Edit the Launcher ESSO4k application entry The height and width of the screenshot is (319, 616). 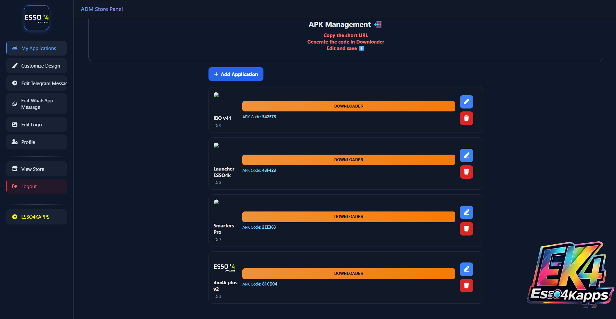466,156
